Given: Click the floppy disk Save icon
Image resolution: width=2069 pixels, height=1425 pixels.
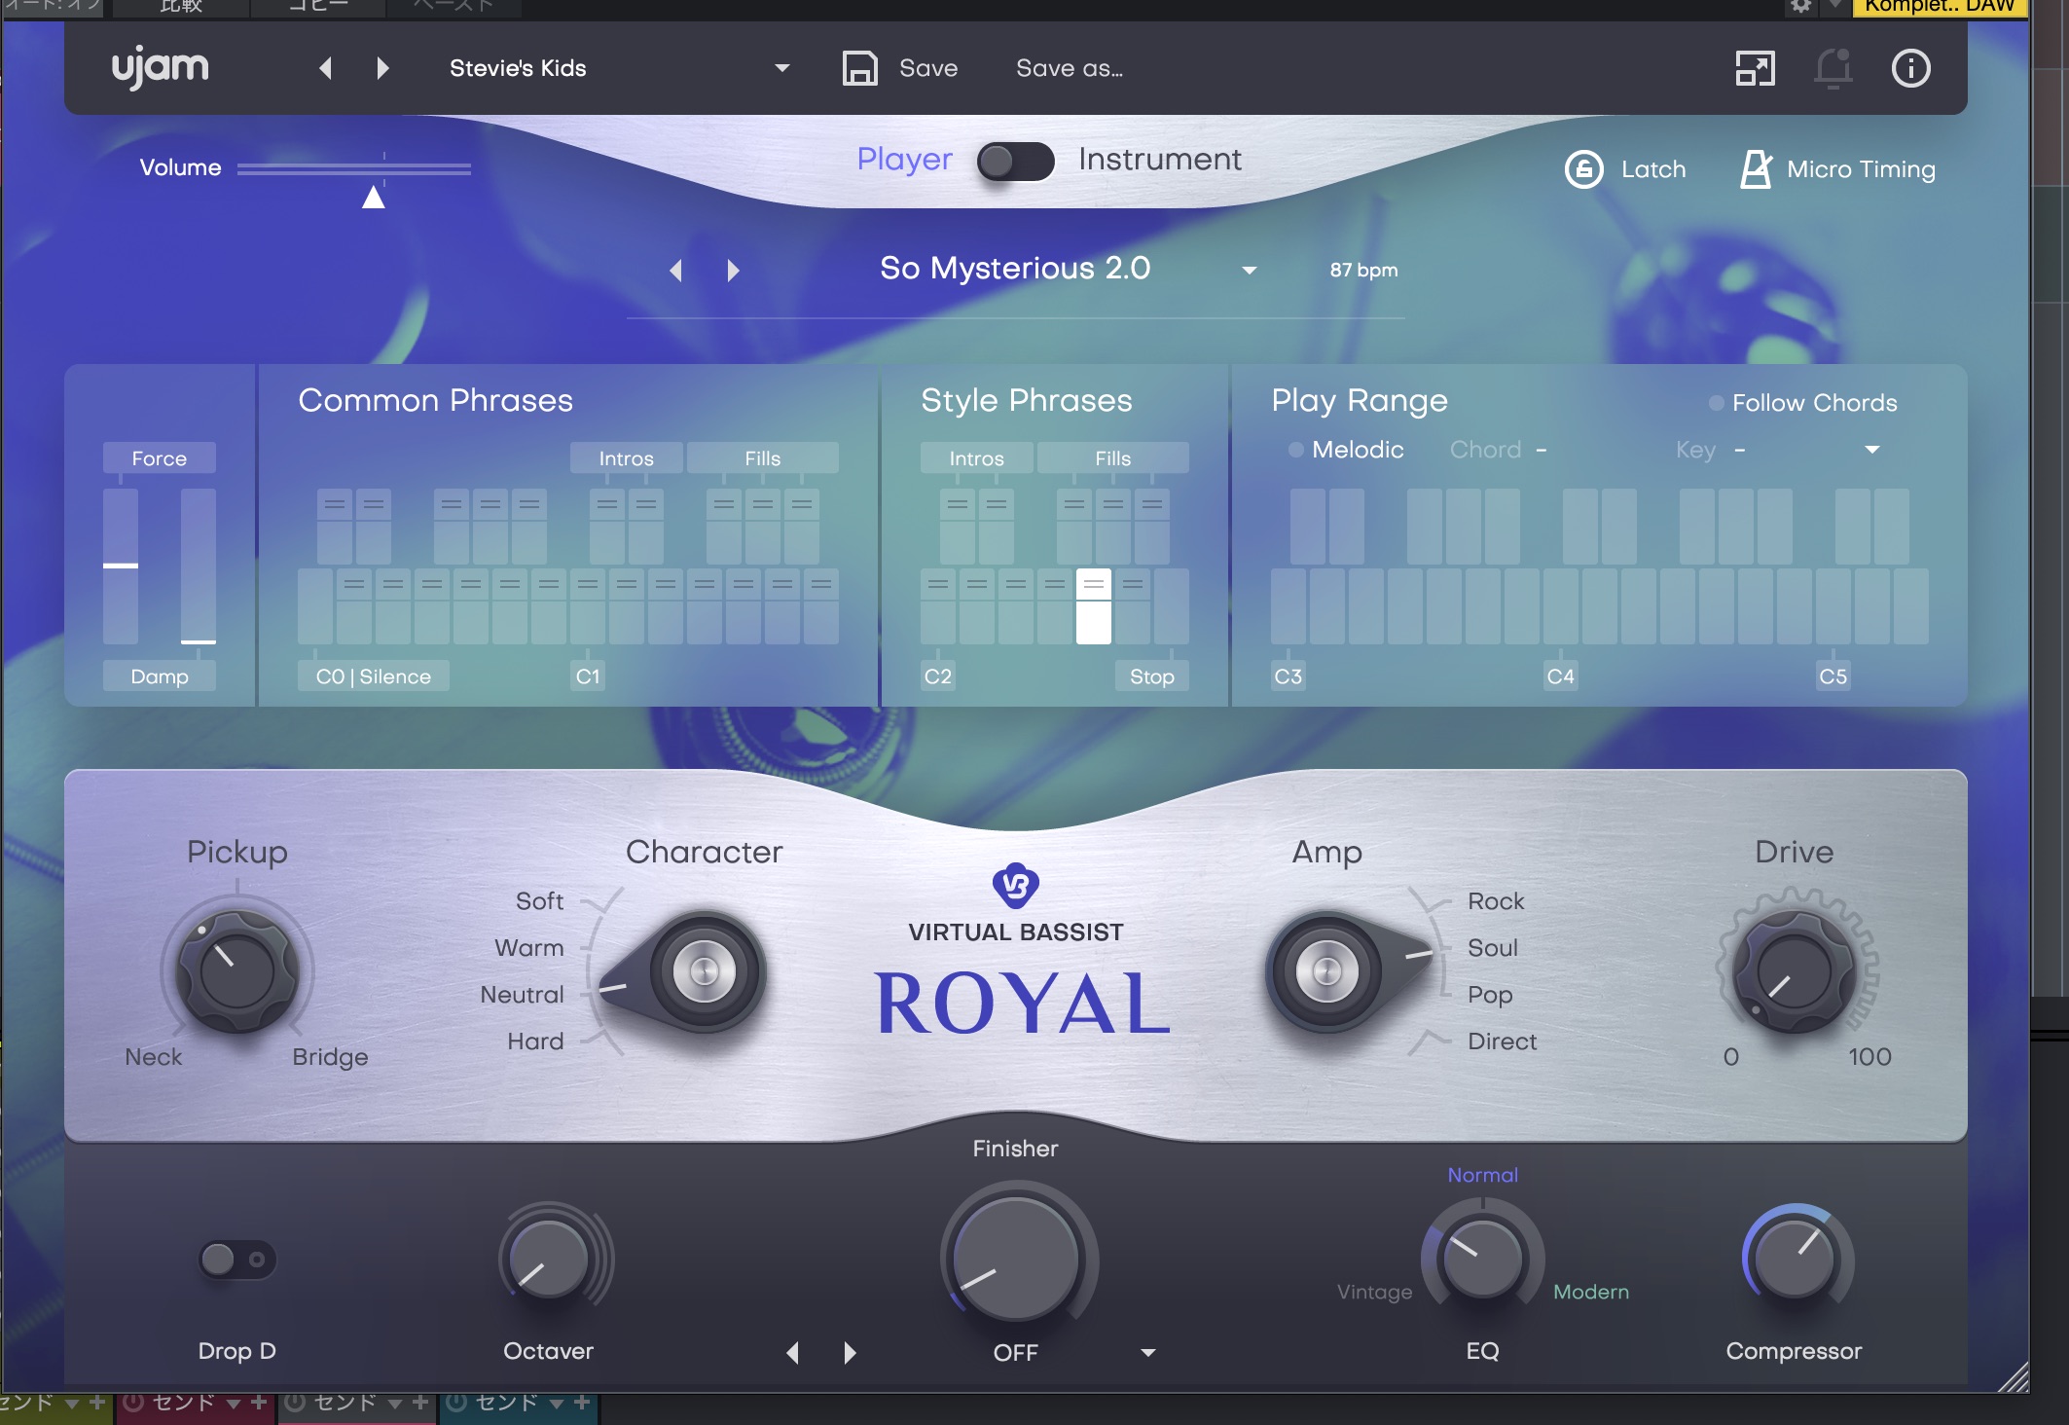Looking at the screenshot, I should coord(859,69).
